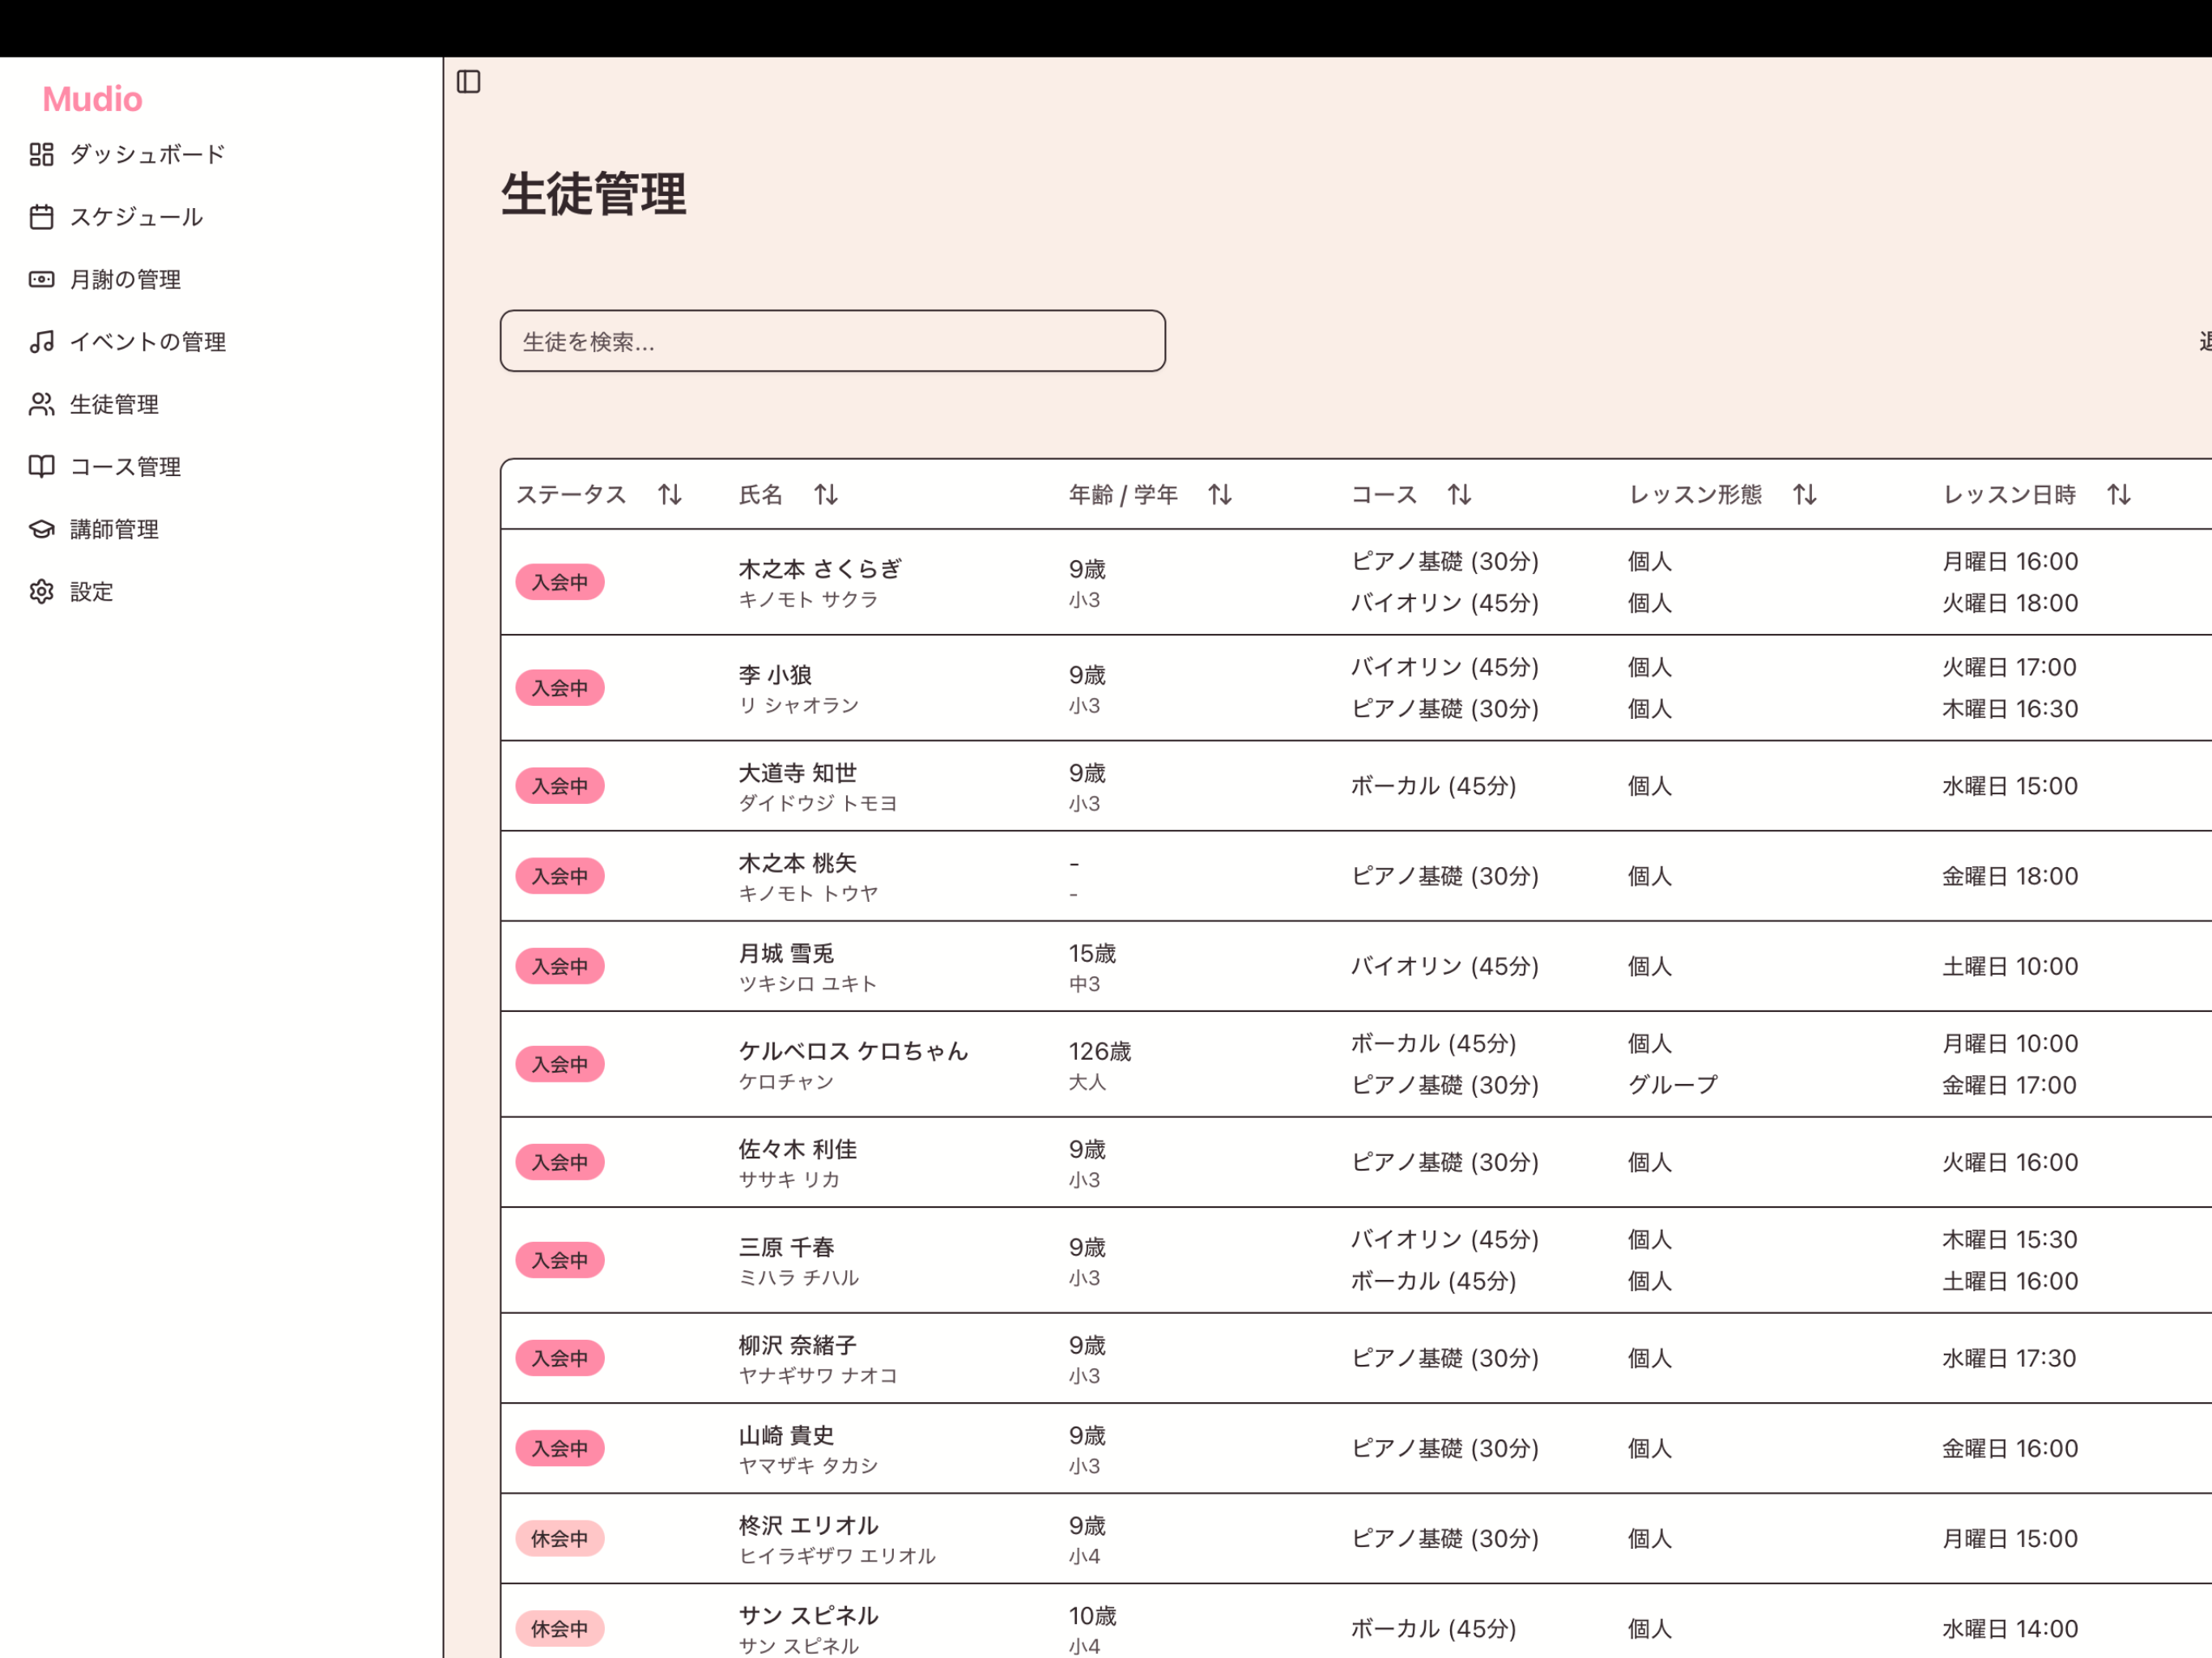Sort by レッスン形態 column arrows
Image resolution: width=2212 pixels, height=1658 pixels.
[x=1805, y=494]
